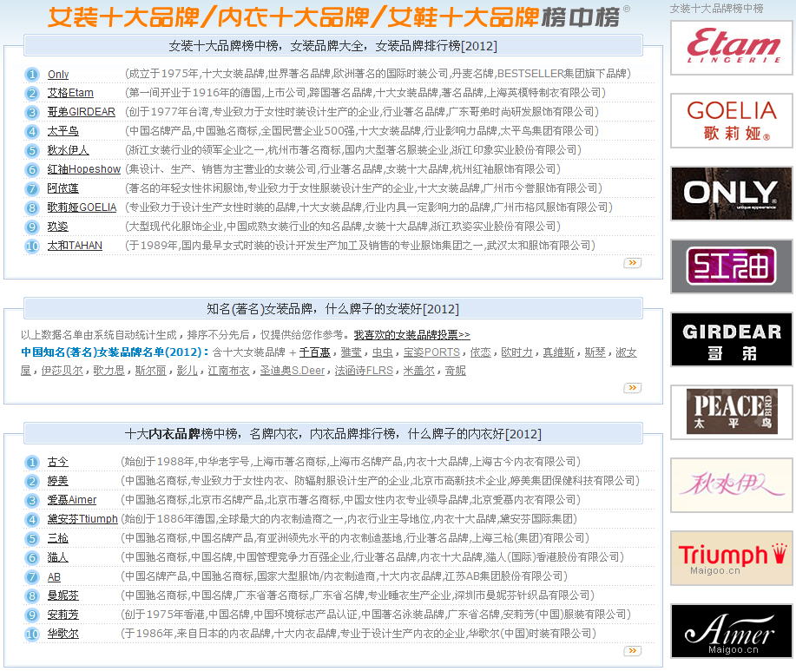Viewport: 796px width, 671px height.
Task: Open the 艾格Etam brand link
Action: click(x=70, y=93)
